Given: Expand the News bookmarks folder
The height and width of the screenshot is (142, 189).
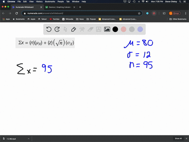Looking at the screenshot, I should [80, 19].
